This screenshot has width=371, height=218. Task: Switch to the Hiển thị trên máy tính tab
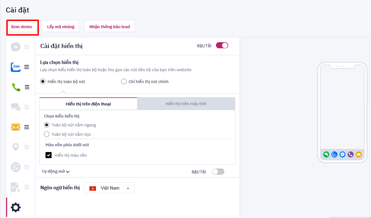[186, 103]
